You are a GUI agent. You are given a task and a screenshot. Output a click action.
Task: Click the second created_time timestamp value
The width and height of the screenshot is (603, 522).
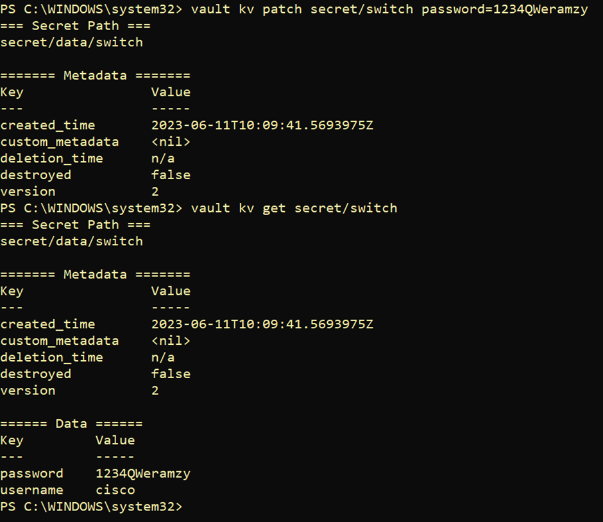tap(262, 324)
